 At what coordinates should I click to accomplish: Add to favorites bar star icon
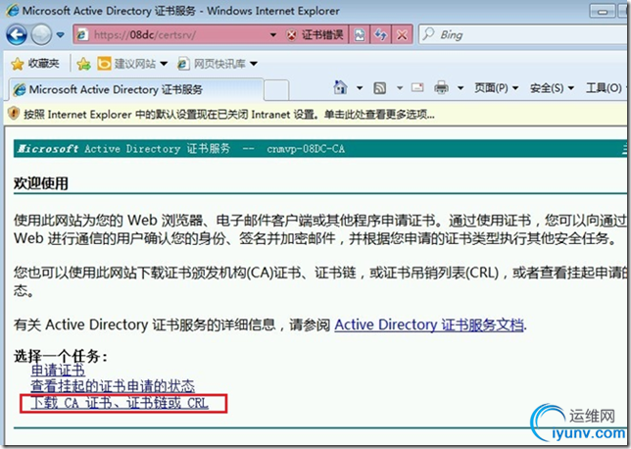(83, 64)
